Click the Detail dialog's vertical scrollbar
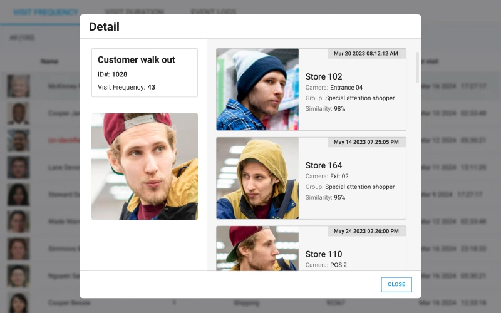This screenshot has width=501, height=313. click(x=418, y=68)
